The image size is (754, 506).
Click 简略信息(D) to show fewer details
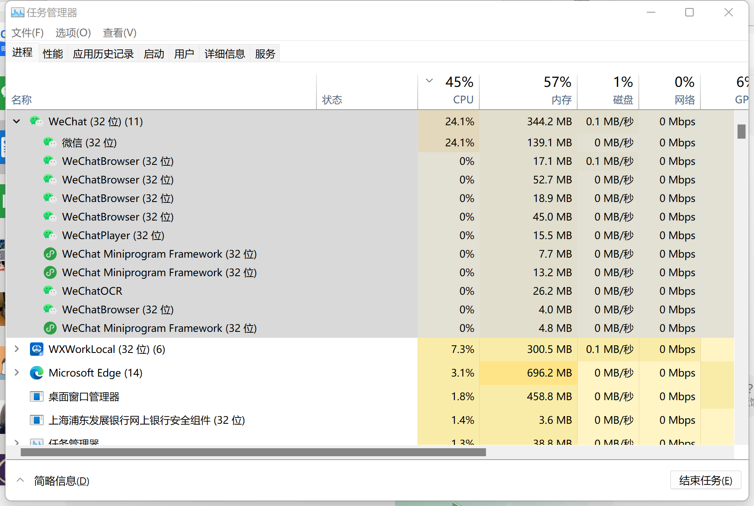pyautogui.click(x=61, y=481)
